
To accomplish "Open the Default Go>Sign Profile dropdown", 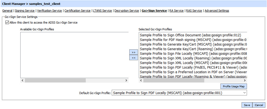I will coord(179,93).
